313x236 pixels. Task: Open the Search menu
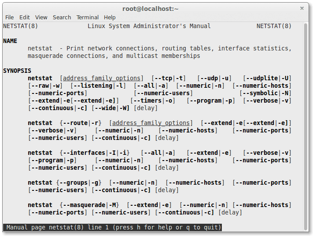pyautogui.click(x=62, y=17)
